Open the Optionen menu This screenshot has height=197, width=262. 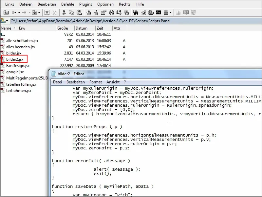[105, 4]
